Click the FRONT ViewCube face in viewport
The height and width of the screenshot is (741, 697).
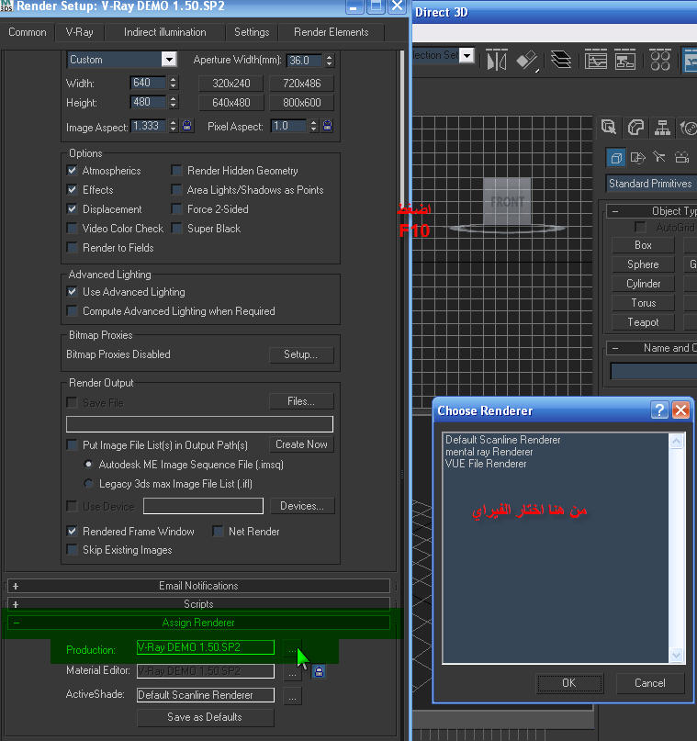point(507,202)
